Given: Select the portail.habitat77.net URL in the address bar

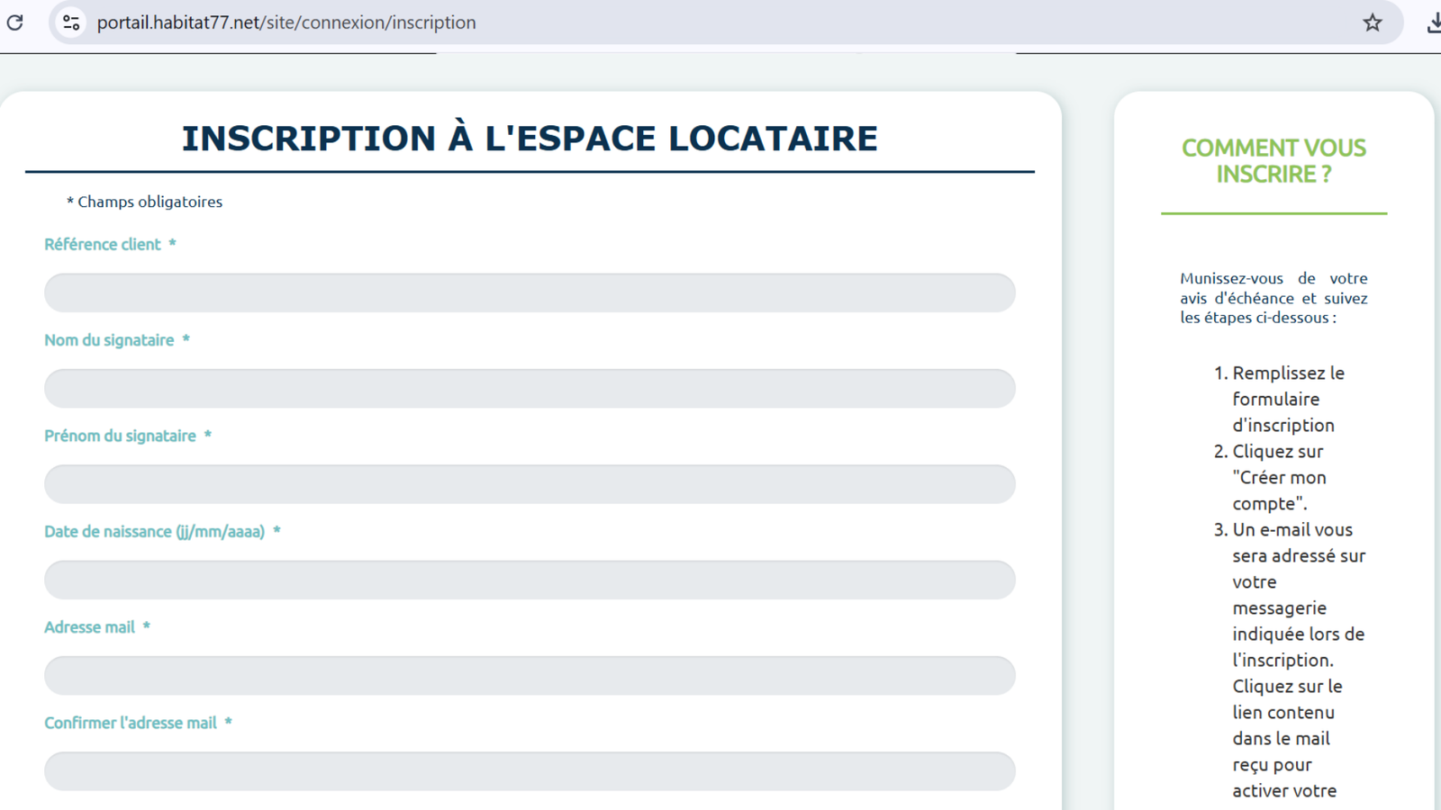Looking at the screenshot, I should tap(286, 22).
